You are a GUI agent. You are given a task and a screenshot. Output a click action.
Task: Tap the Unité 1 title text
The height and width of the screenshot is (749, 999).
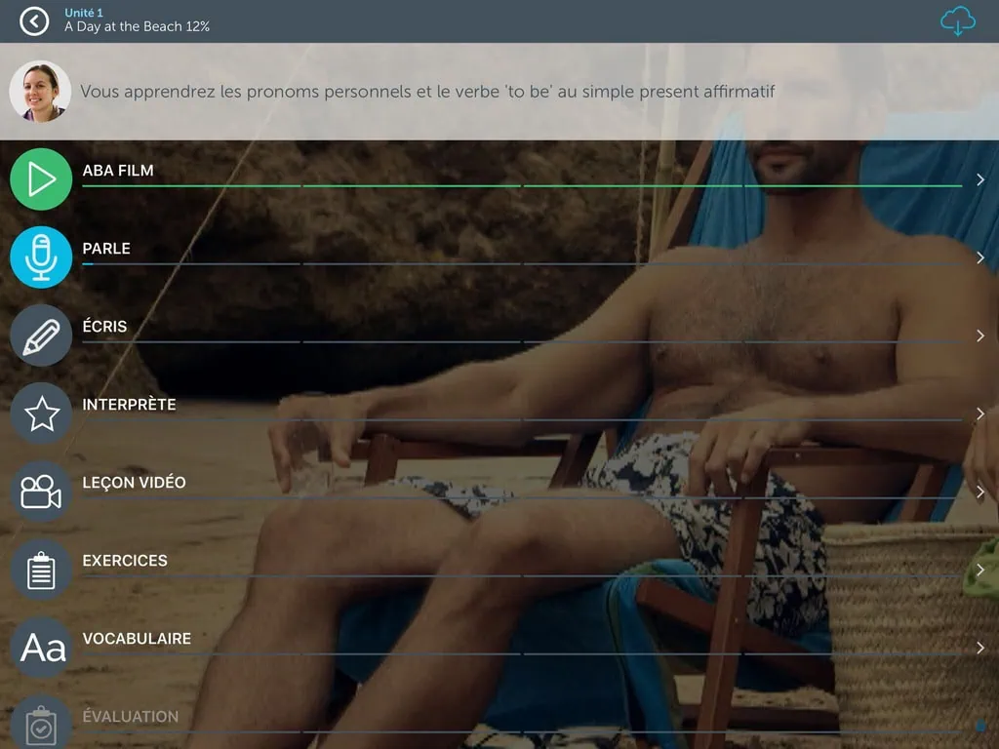tap(84, 12)
